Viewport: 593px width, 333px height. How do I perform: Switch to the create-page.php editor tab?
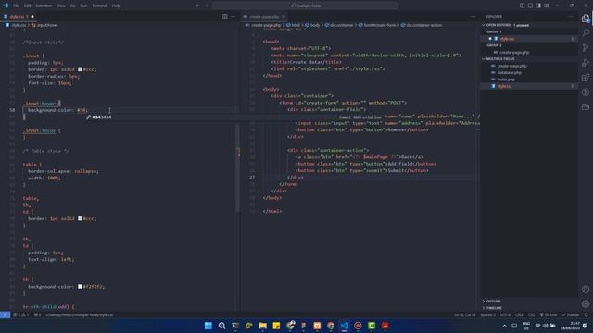tap(264, 17)
